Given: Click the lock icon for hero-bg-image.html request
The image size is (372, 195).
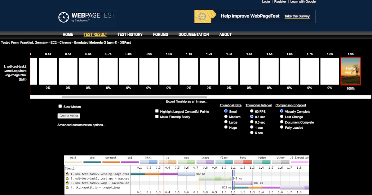Looking at the screenshot, I should point(67,174).
